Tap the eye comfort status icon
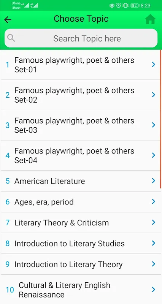162x304 pixels. coord(112,5)
